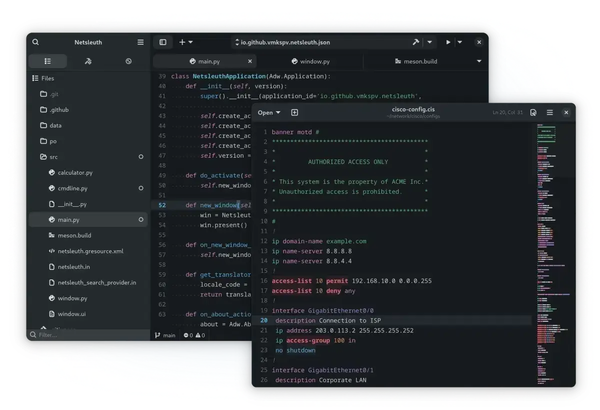Screen dimensions: 600x410
Task: Expand the po folder
Action: 88,141
